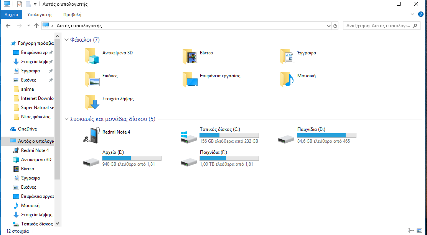Open the Έγγραφα folder icon in main pane
427x235 pixels.
pos(287,56)
